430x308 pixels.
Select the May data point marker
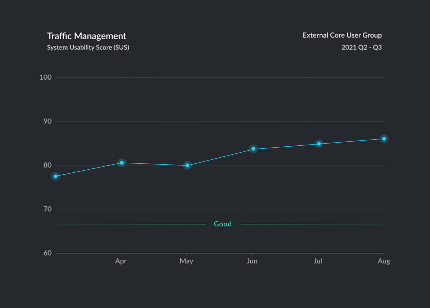pos(187,165)
